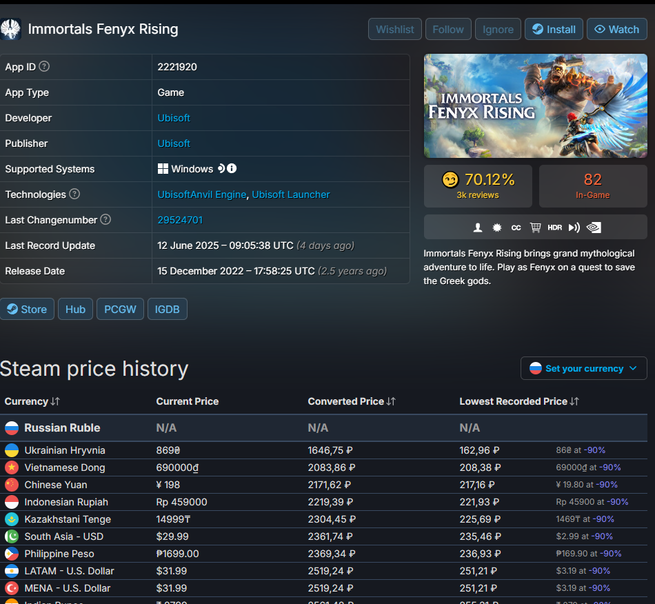Click the Current Price column header
The width and height of the screenshot is (655, 604).
pyautogui.click(x=188, y=401)
